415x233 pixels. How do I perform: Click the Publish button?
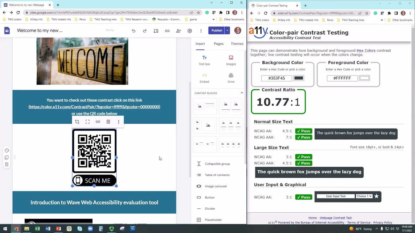(x=217, y=30)
